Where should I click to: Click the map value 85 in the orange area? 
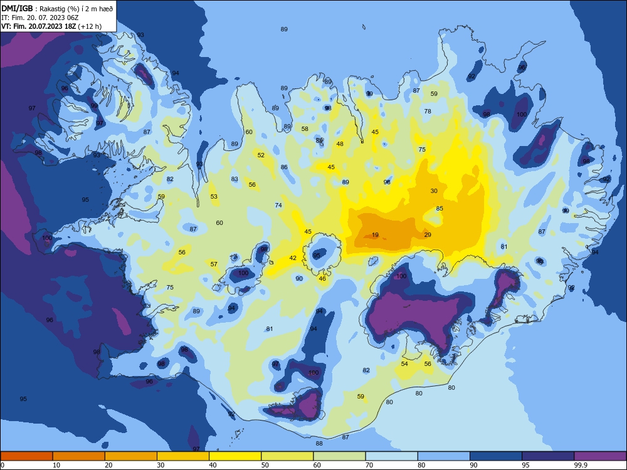pos(440,209)
